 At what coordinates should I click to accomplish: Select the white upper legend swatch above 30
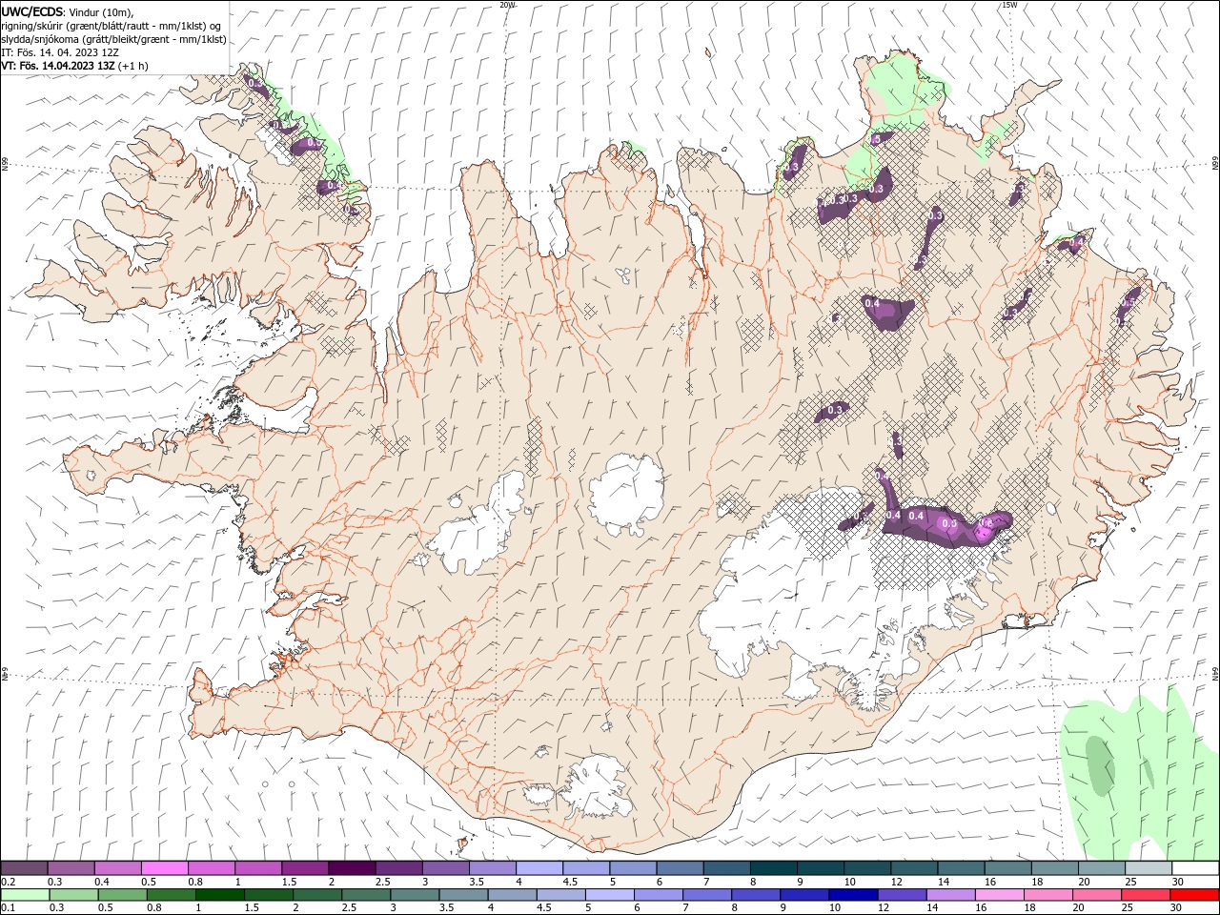[1193, 868]
